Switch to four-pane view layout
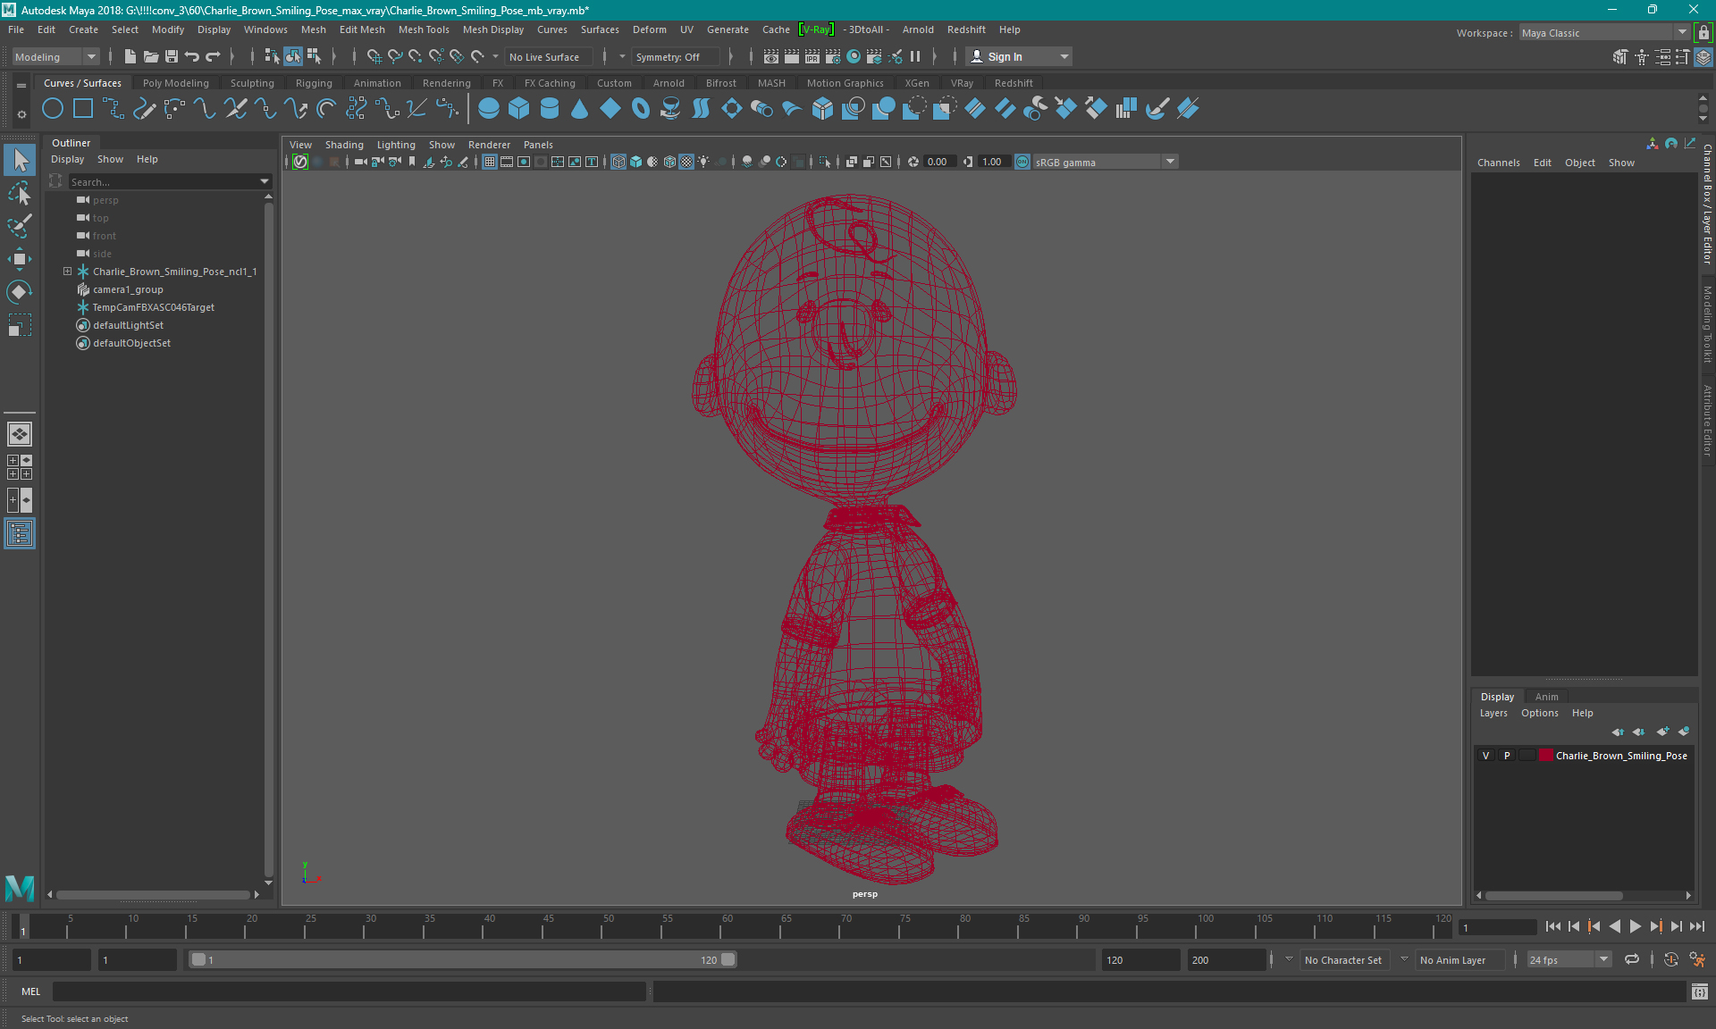The width and height of the screenshot is (1716, 1029). 20,467
